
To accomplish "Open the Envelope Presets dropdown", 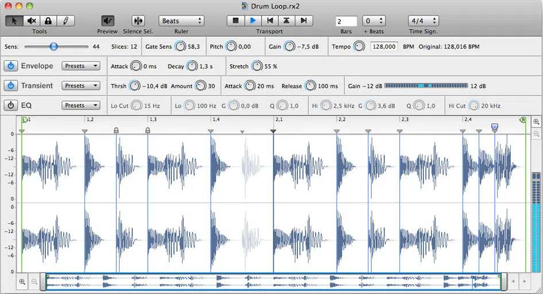I will point(81,66).
